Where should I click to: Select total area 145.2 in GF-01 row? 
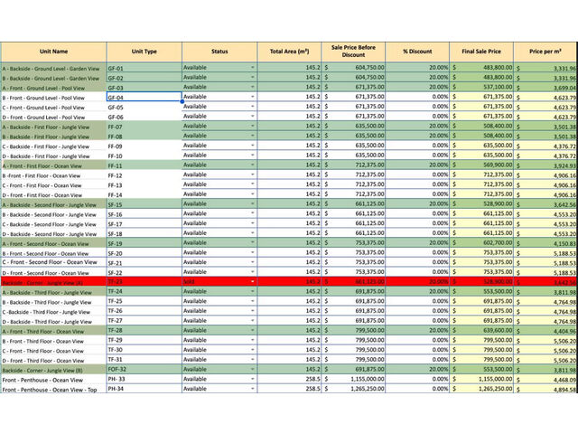pyautogui.click(x=289, y=68)
